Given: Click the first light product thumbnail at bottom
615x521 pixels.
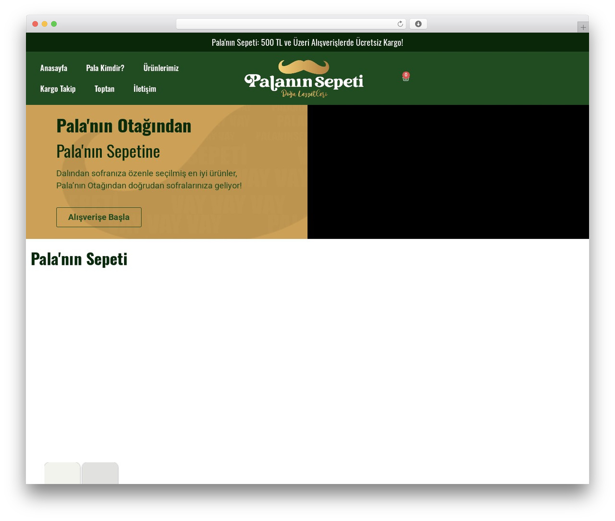Looking at the screenshot, I should click(x=62, y=473).
